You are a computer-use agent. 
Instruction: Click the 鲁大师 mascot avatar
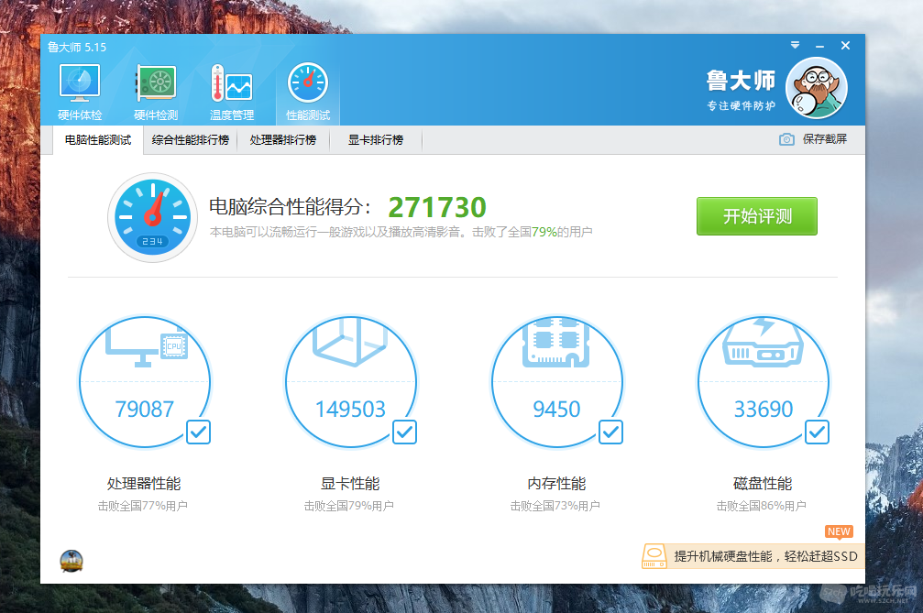[817, 88]
